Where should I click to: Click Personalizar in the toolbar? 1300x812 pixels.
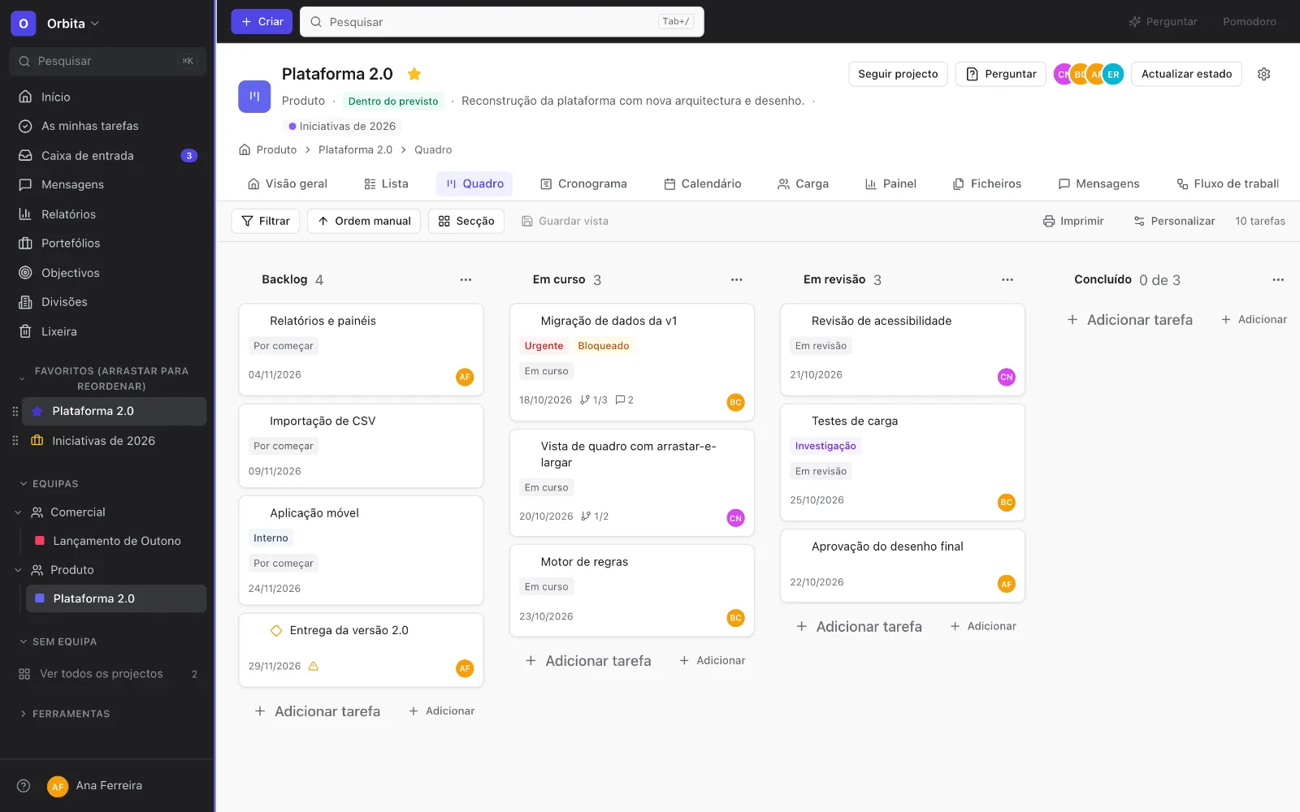point(1174,221)
